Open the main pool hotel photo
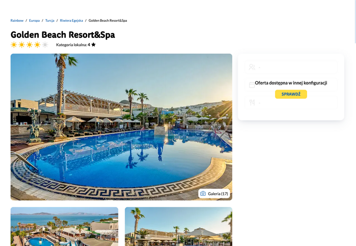This screenshot has width=356, height=246. point(121,127)
